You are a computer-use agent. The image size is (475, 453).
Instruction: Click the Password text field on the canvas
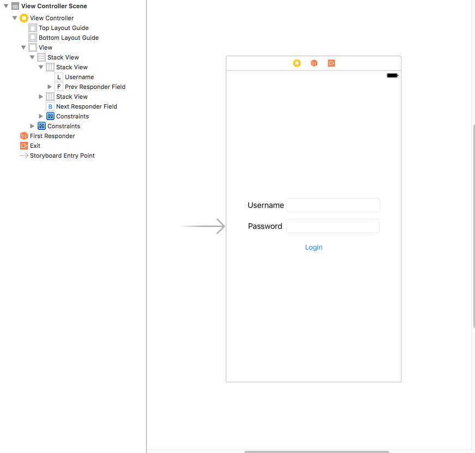pos(332,225)
